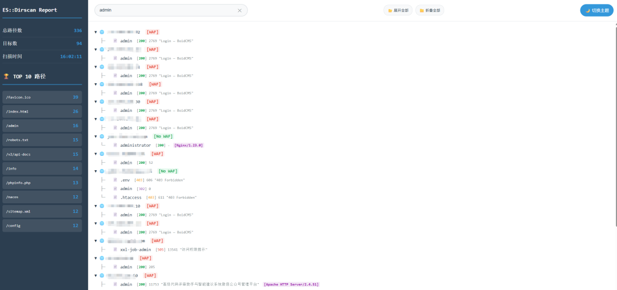The height and width of the screenshot is (290, 617).
Task: Collapse the host ending in 2
Action: pos(95,32)
